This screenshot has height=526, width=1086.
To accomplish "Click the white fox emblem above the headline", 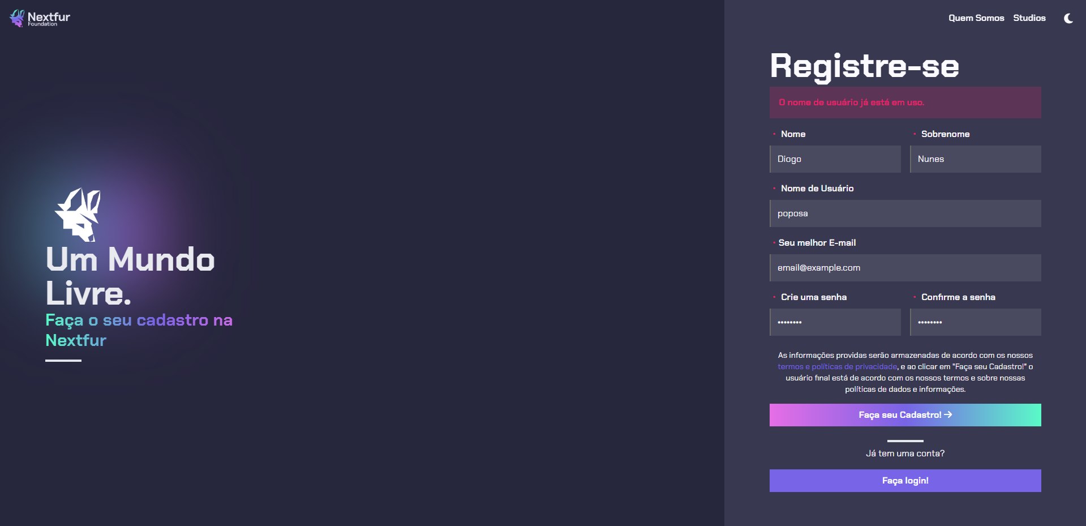I will [78, 214].
